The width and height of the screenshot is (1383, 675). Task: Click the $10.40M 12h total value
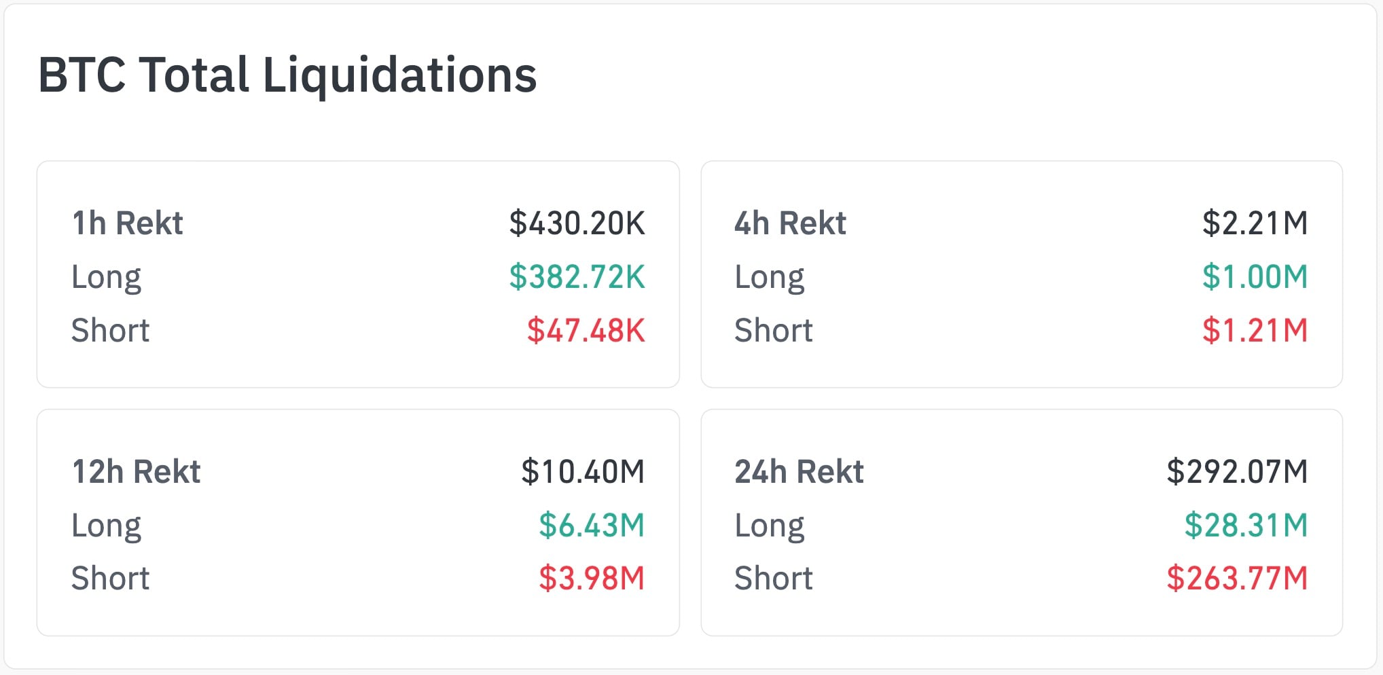pos(582,471)
